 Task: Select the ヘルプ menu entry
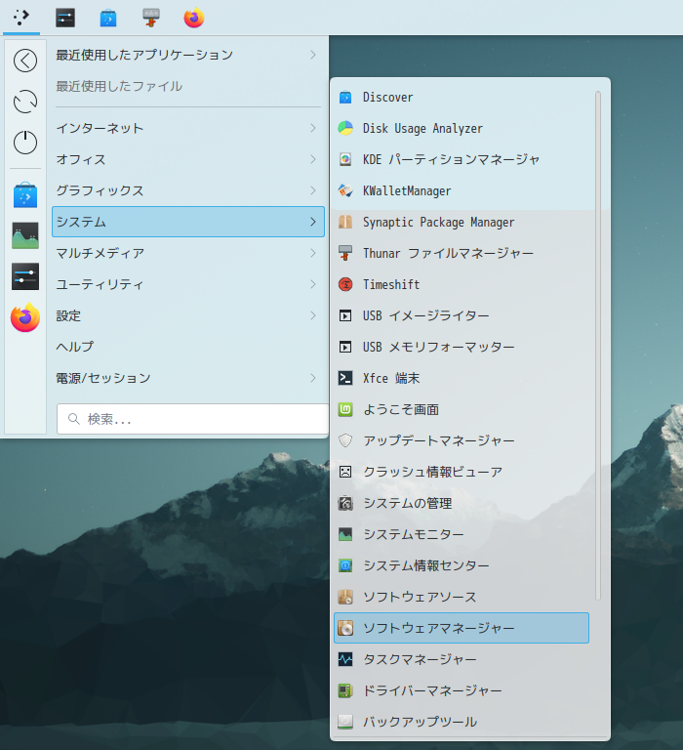coord(188,347)
